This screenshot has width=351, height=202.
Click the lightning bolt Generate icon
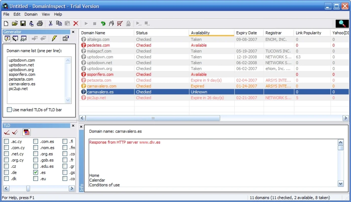(x=54, y=38)
